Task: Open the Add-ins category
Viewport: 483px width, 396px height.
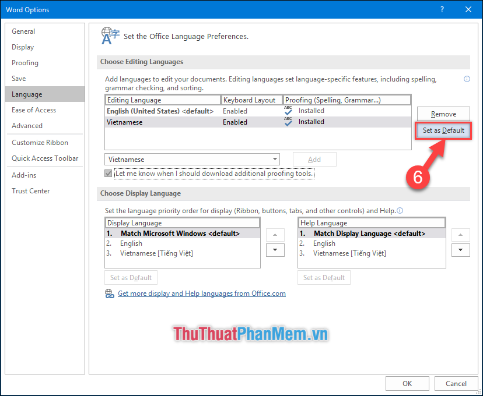Action: [45, 175]
